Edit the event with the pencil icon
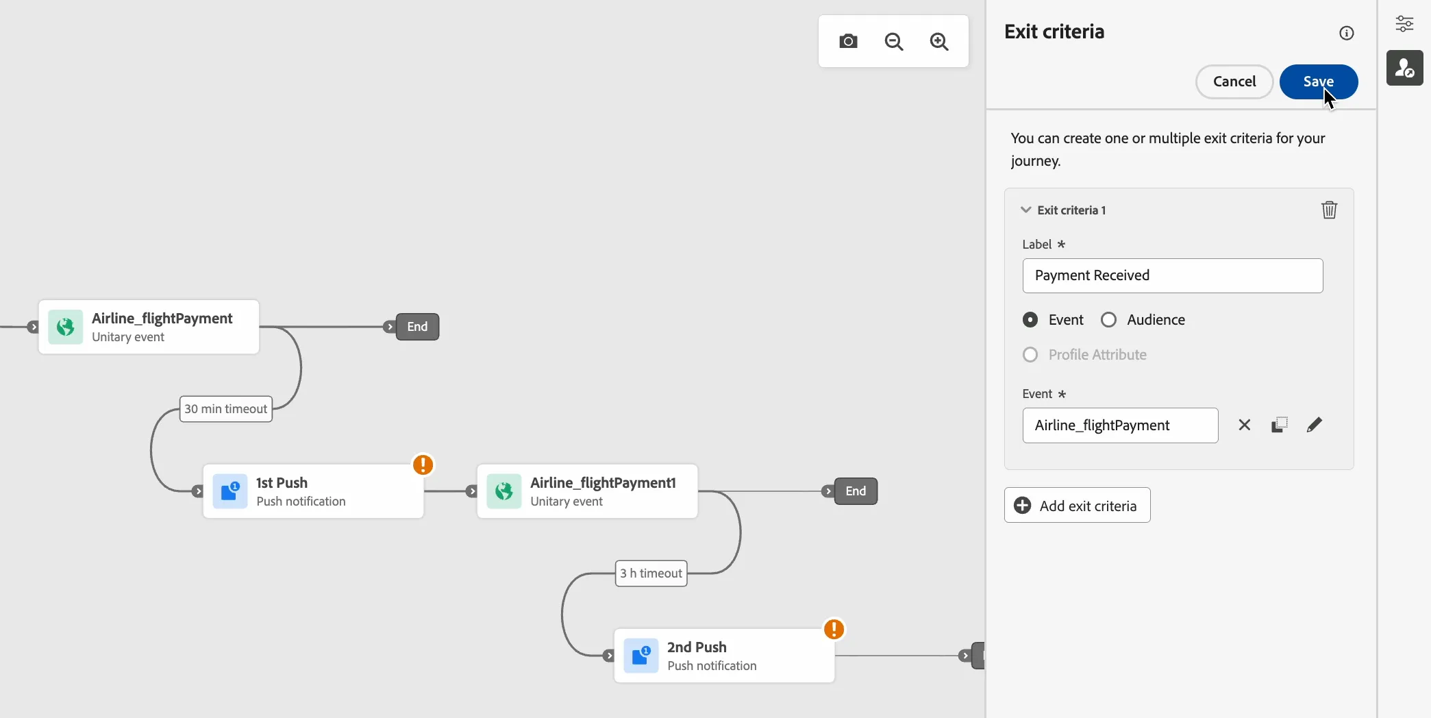 click(1315, 425)
